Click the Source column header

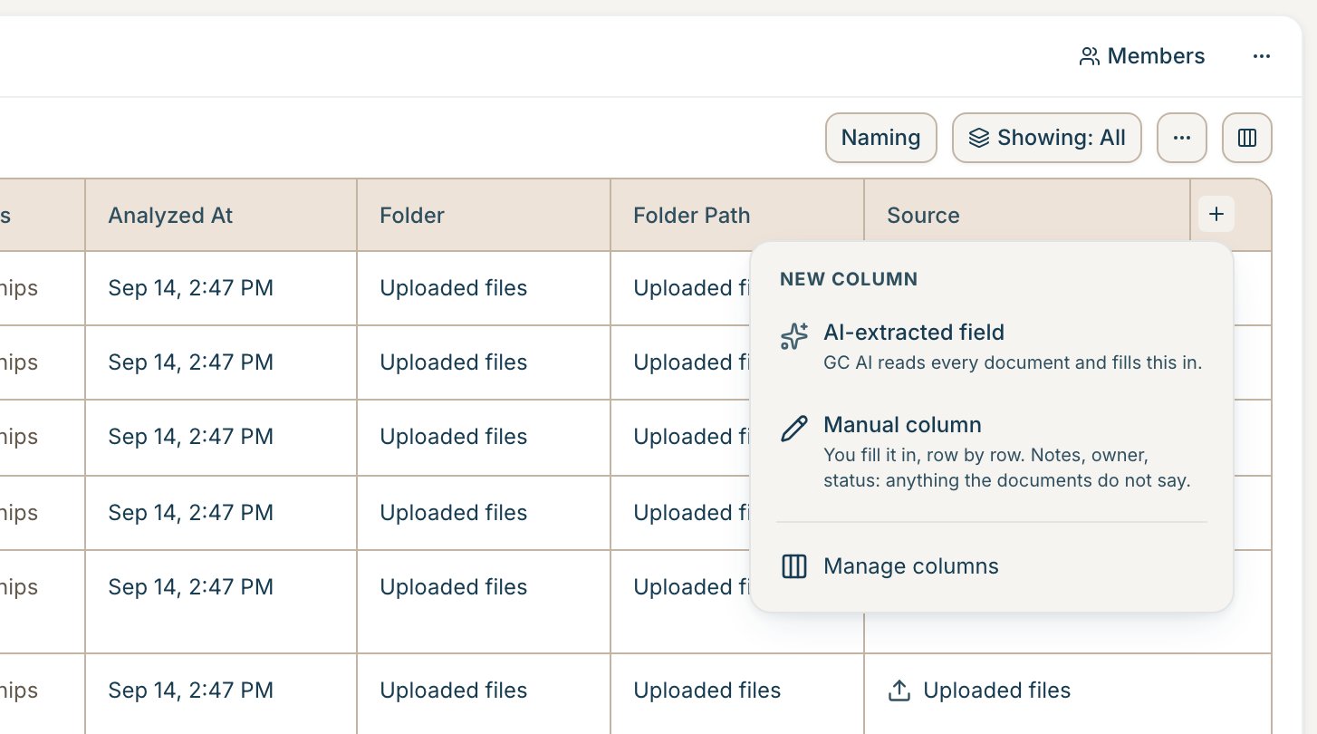[x=1027, y=215]
